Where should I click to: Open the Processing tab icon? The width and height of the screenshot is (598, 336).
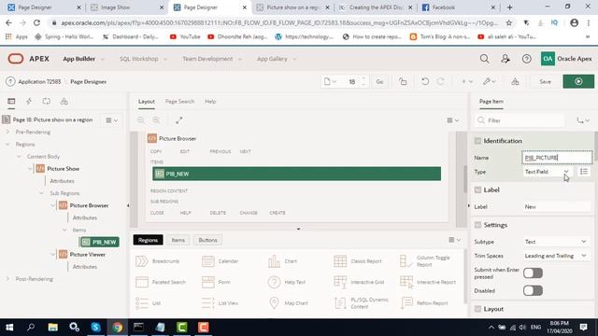pyautogui.click(x=47, y=101)
